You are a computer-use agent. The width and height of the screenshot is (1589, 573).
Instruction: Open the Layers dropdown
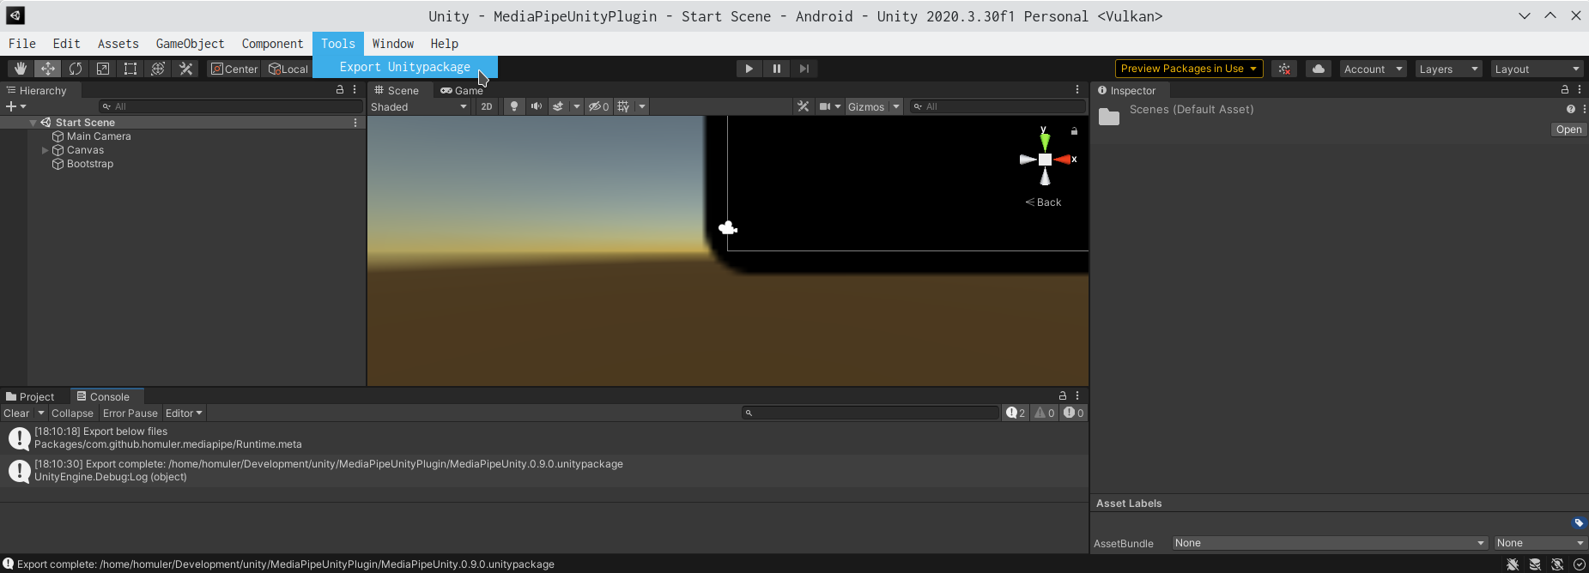click(x=1448, y=69)
